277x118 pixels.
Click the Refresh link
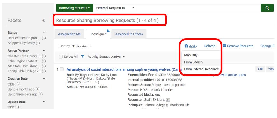(x=210, y=46)
